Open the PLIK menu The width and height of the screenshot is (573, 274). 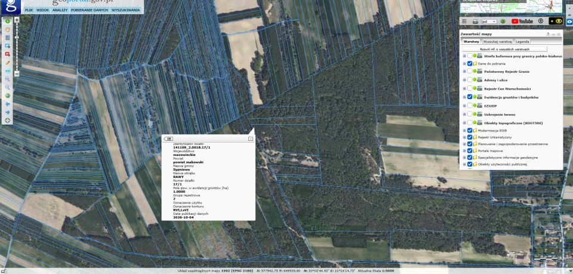click(29, 10)
